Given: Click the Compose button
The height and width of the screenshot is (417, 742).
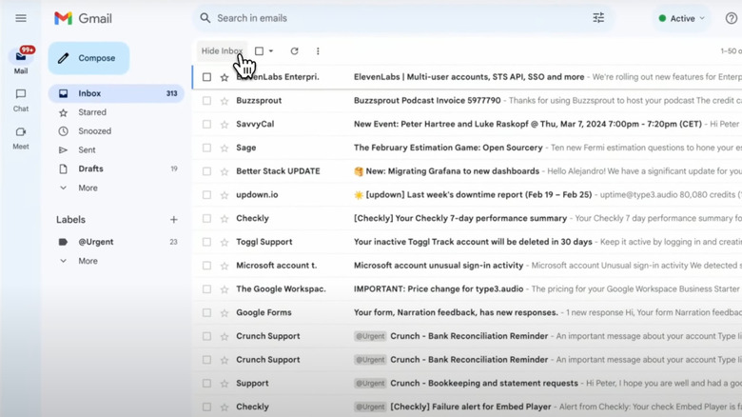Looking at the screenshot, I should [x=88, y=58].
